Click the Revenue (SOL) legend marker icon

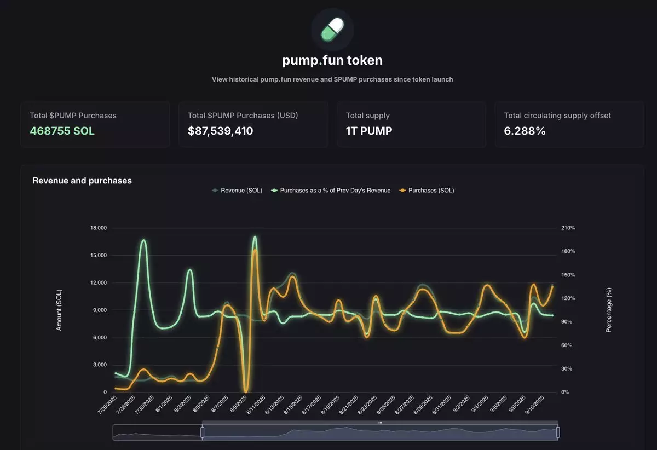(215, 191)
